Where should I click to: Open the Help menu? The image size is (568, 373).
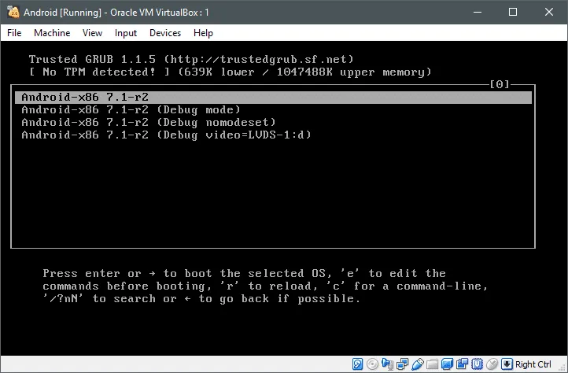[203, 33]
